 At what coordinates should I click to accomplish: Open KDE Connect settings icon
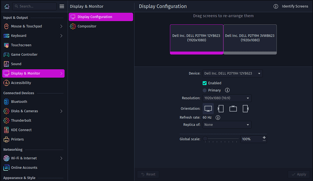click(6, 130)
